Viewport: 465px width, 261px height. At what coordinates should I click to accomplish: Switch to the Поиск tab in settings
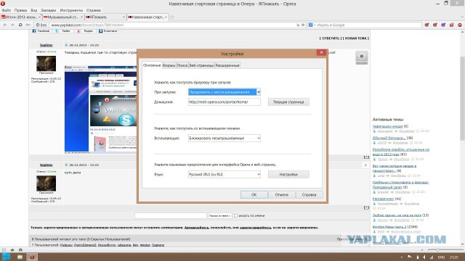[x=182, y=65]
